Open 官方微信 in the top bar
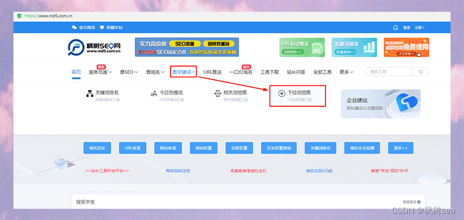 click(84, 27)
